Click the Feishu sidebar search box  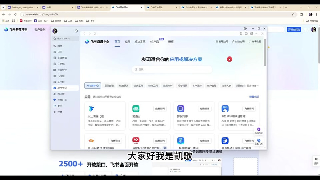point(65,38)
